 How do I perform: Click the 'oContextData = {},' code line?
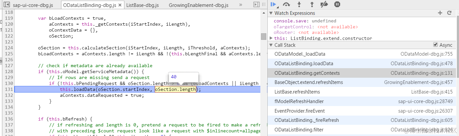[x=73, y=30]
